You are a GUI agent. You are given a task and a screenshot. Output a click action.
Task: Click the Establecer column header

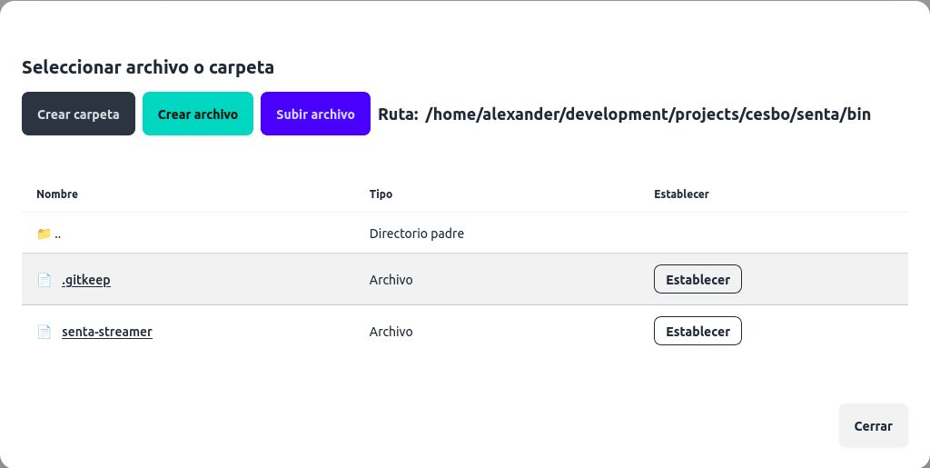tap(681, 194)
